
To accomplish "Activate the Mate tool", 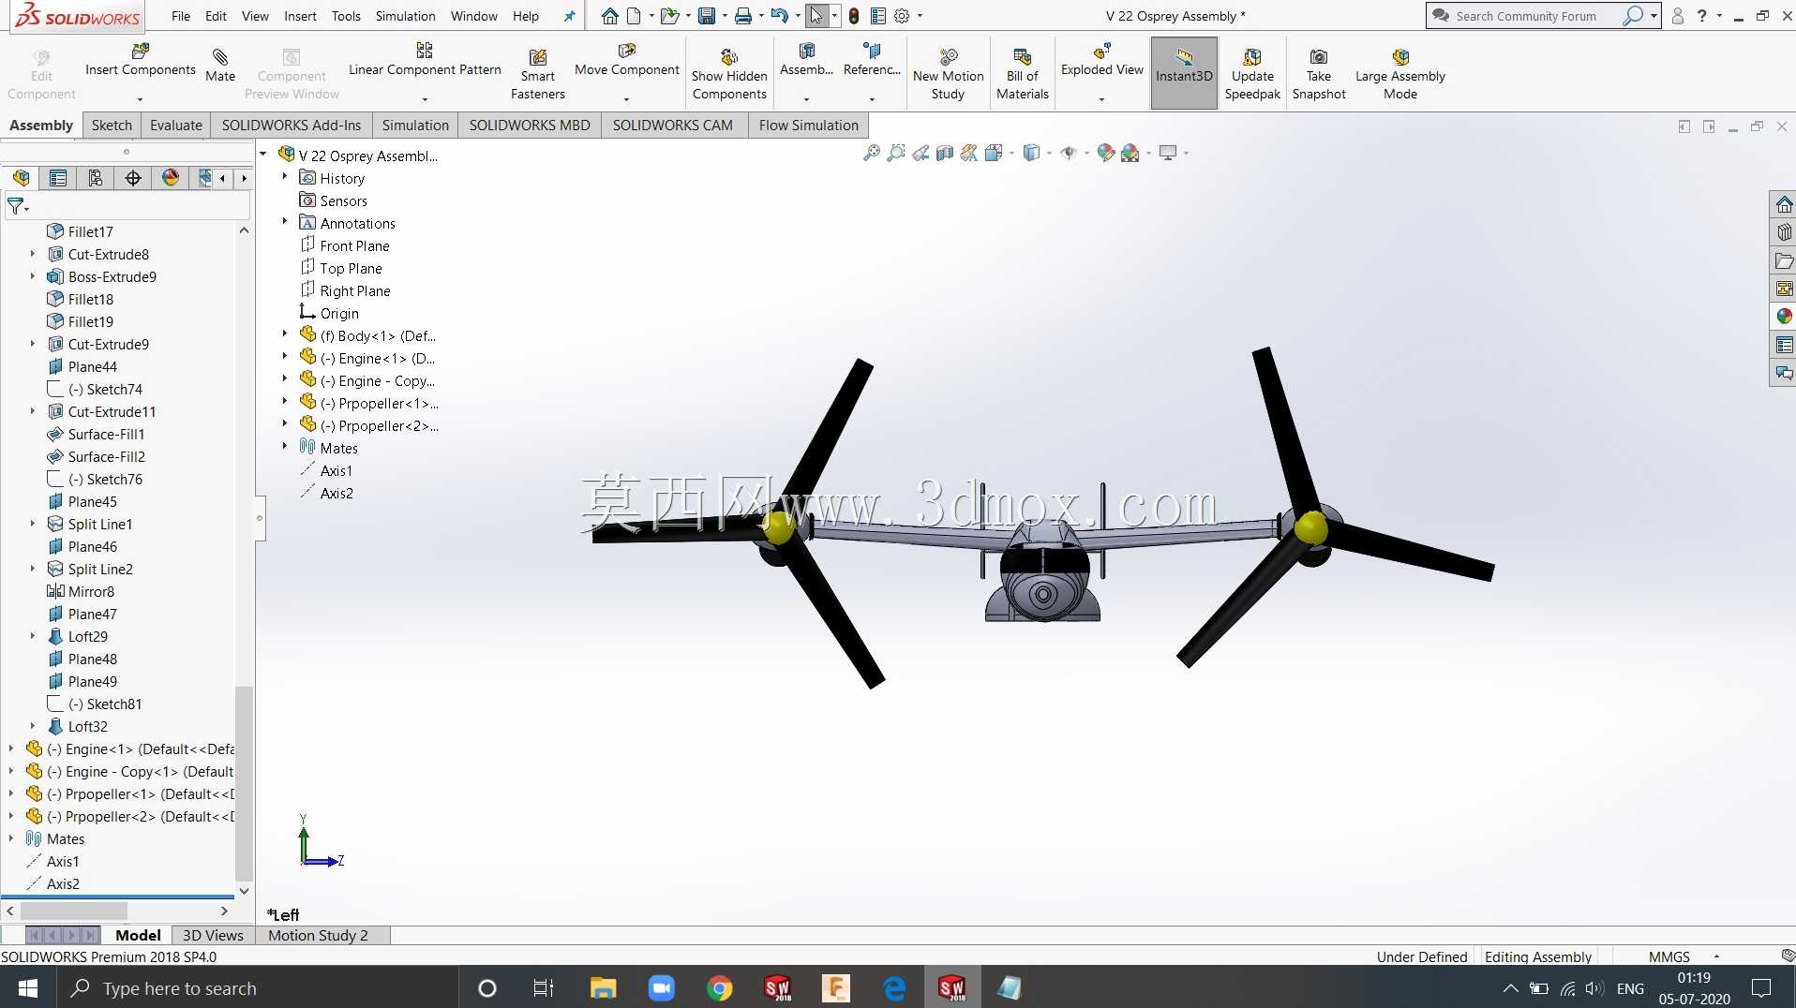I will 220,66.
